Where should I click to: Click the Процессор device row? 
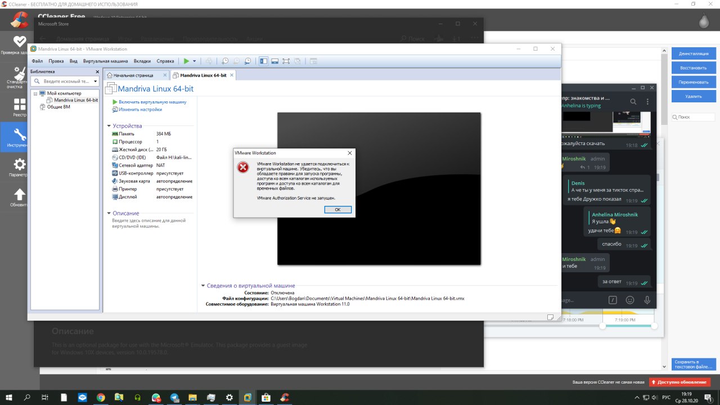pos(152,142)
